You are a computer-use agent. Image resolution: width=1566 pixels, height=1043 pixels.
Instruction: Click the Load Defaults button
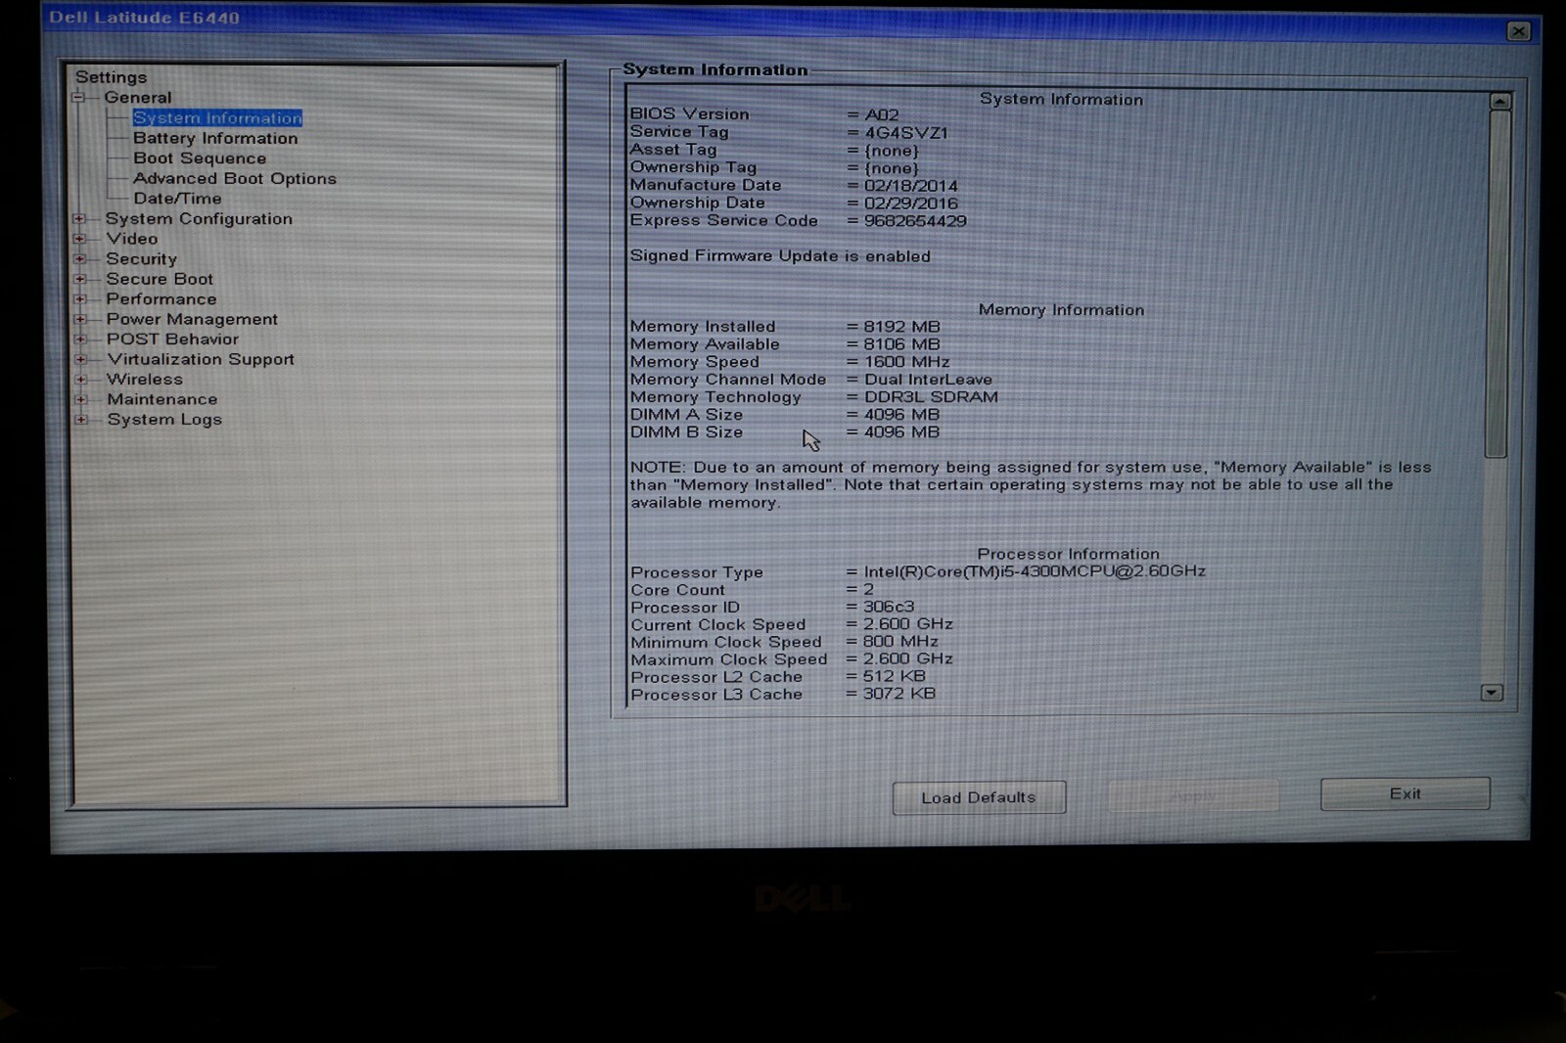point(979,797)
